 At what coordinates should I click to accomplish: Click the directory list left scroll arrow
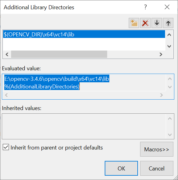7,54
